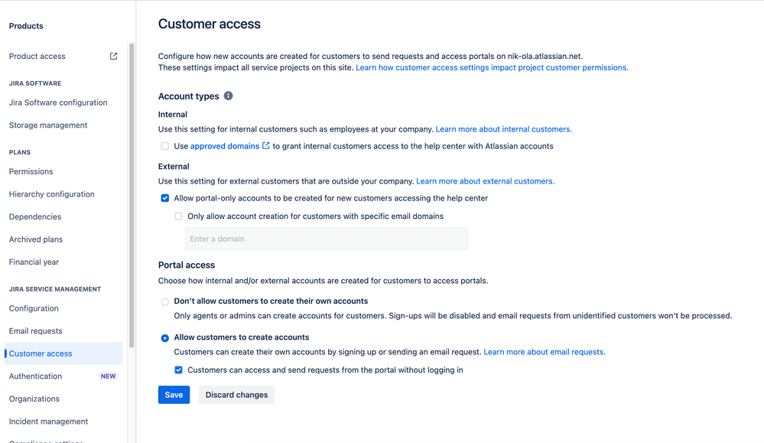Click the Discard changes button
Viewport: 764px width, 443px height.
236,395
